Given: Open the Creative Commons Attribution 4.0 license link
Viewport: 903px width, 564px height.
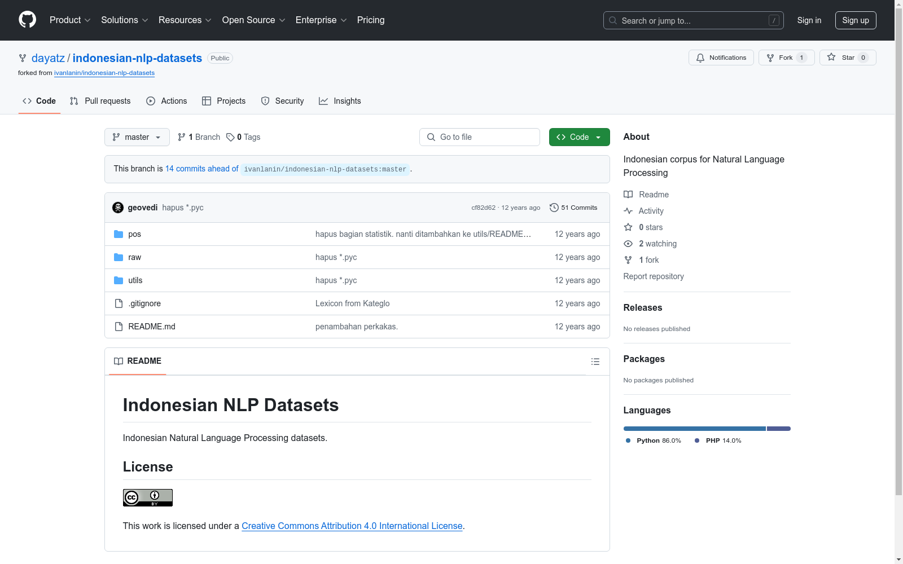Looking at the screenshot, I should [x=352, y=526].
